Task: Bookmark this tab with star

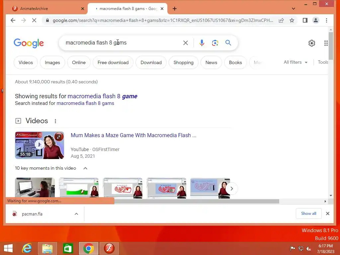Action: pyautogui.click(x=292, y=20)
